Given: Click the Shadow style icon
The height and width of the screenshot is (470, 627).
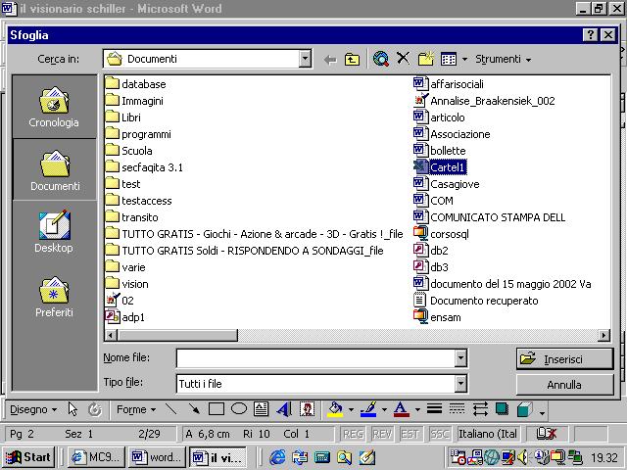Looking at the screenshot, I should pyautogui.click(x=502, y=409).
